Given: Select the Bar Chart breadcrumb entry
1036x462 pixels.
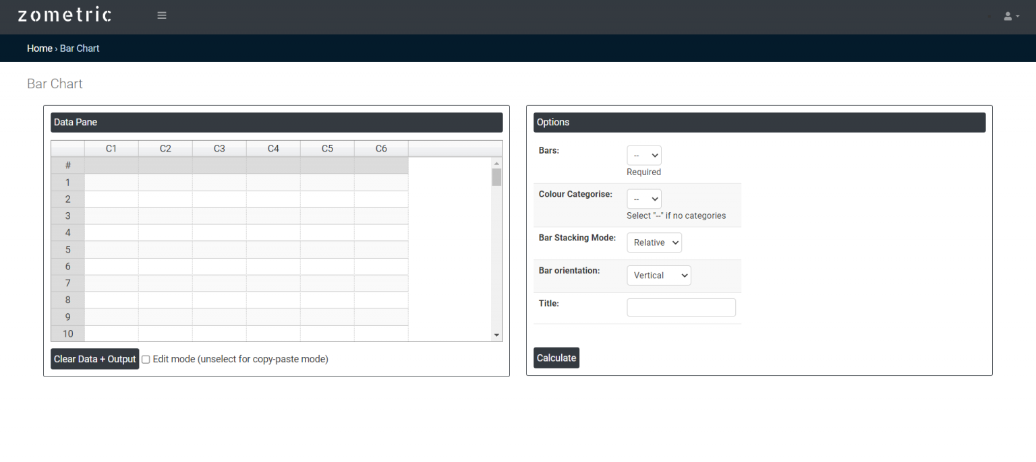Looking at the screenshot, I should [x=79, y=48].
